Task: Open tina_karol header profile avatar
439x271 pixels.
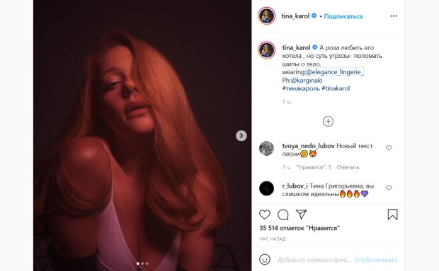Action: (x=266, y=16)
